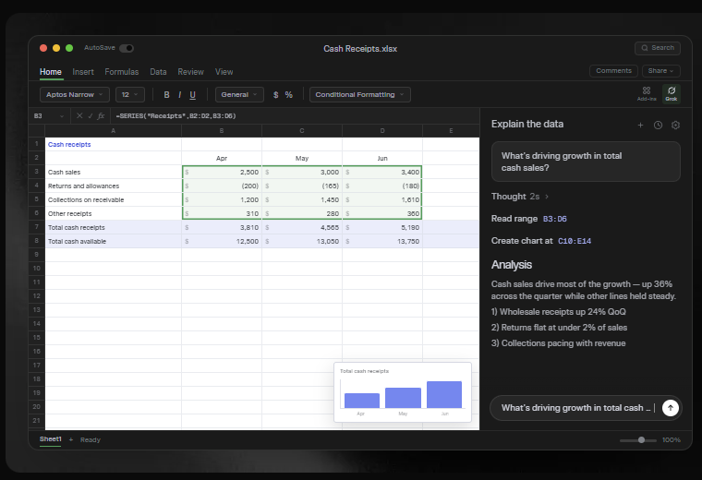
Task: Switch to the Review tab
Action: (190, 72)
